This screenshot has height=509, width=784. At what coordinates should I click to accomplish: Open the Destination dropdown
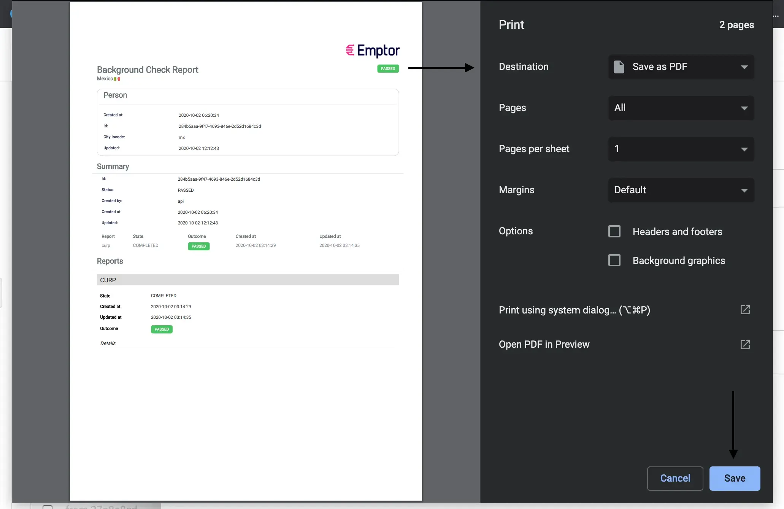click(681, 67)
